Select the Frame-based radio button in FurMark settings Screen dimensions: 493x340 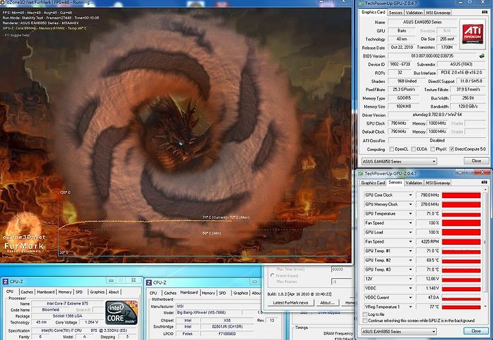(273, 276)
